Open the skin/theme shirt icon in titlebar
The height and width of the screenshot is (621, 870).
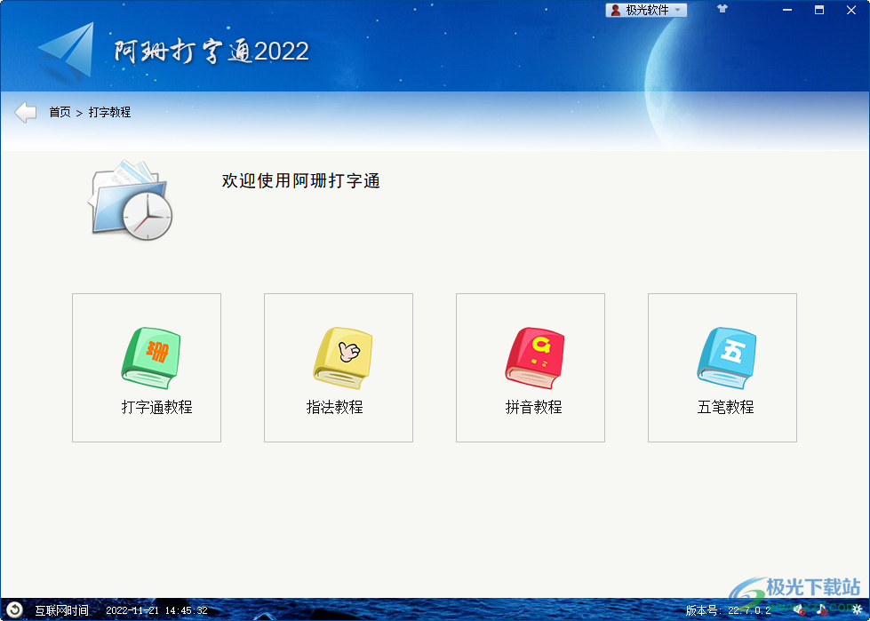coord(722,10)
